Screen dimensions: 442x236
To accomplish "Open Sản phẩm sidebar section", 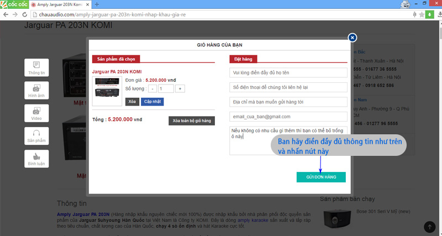I will (36, 136).
